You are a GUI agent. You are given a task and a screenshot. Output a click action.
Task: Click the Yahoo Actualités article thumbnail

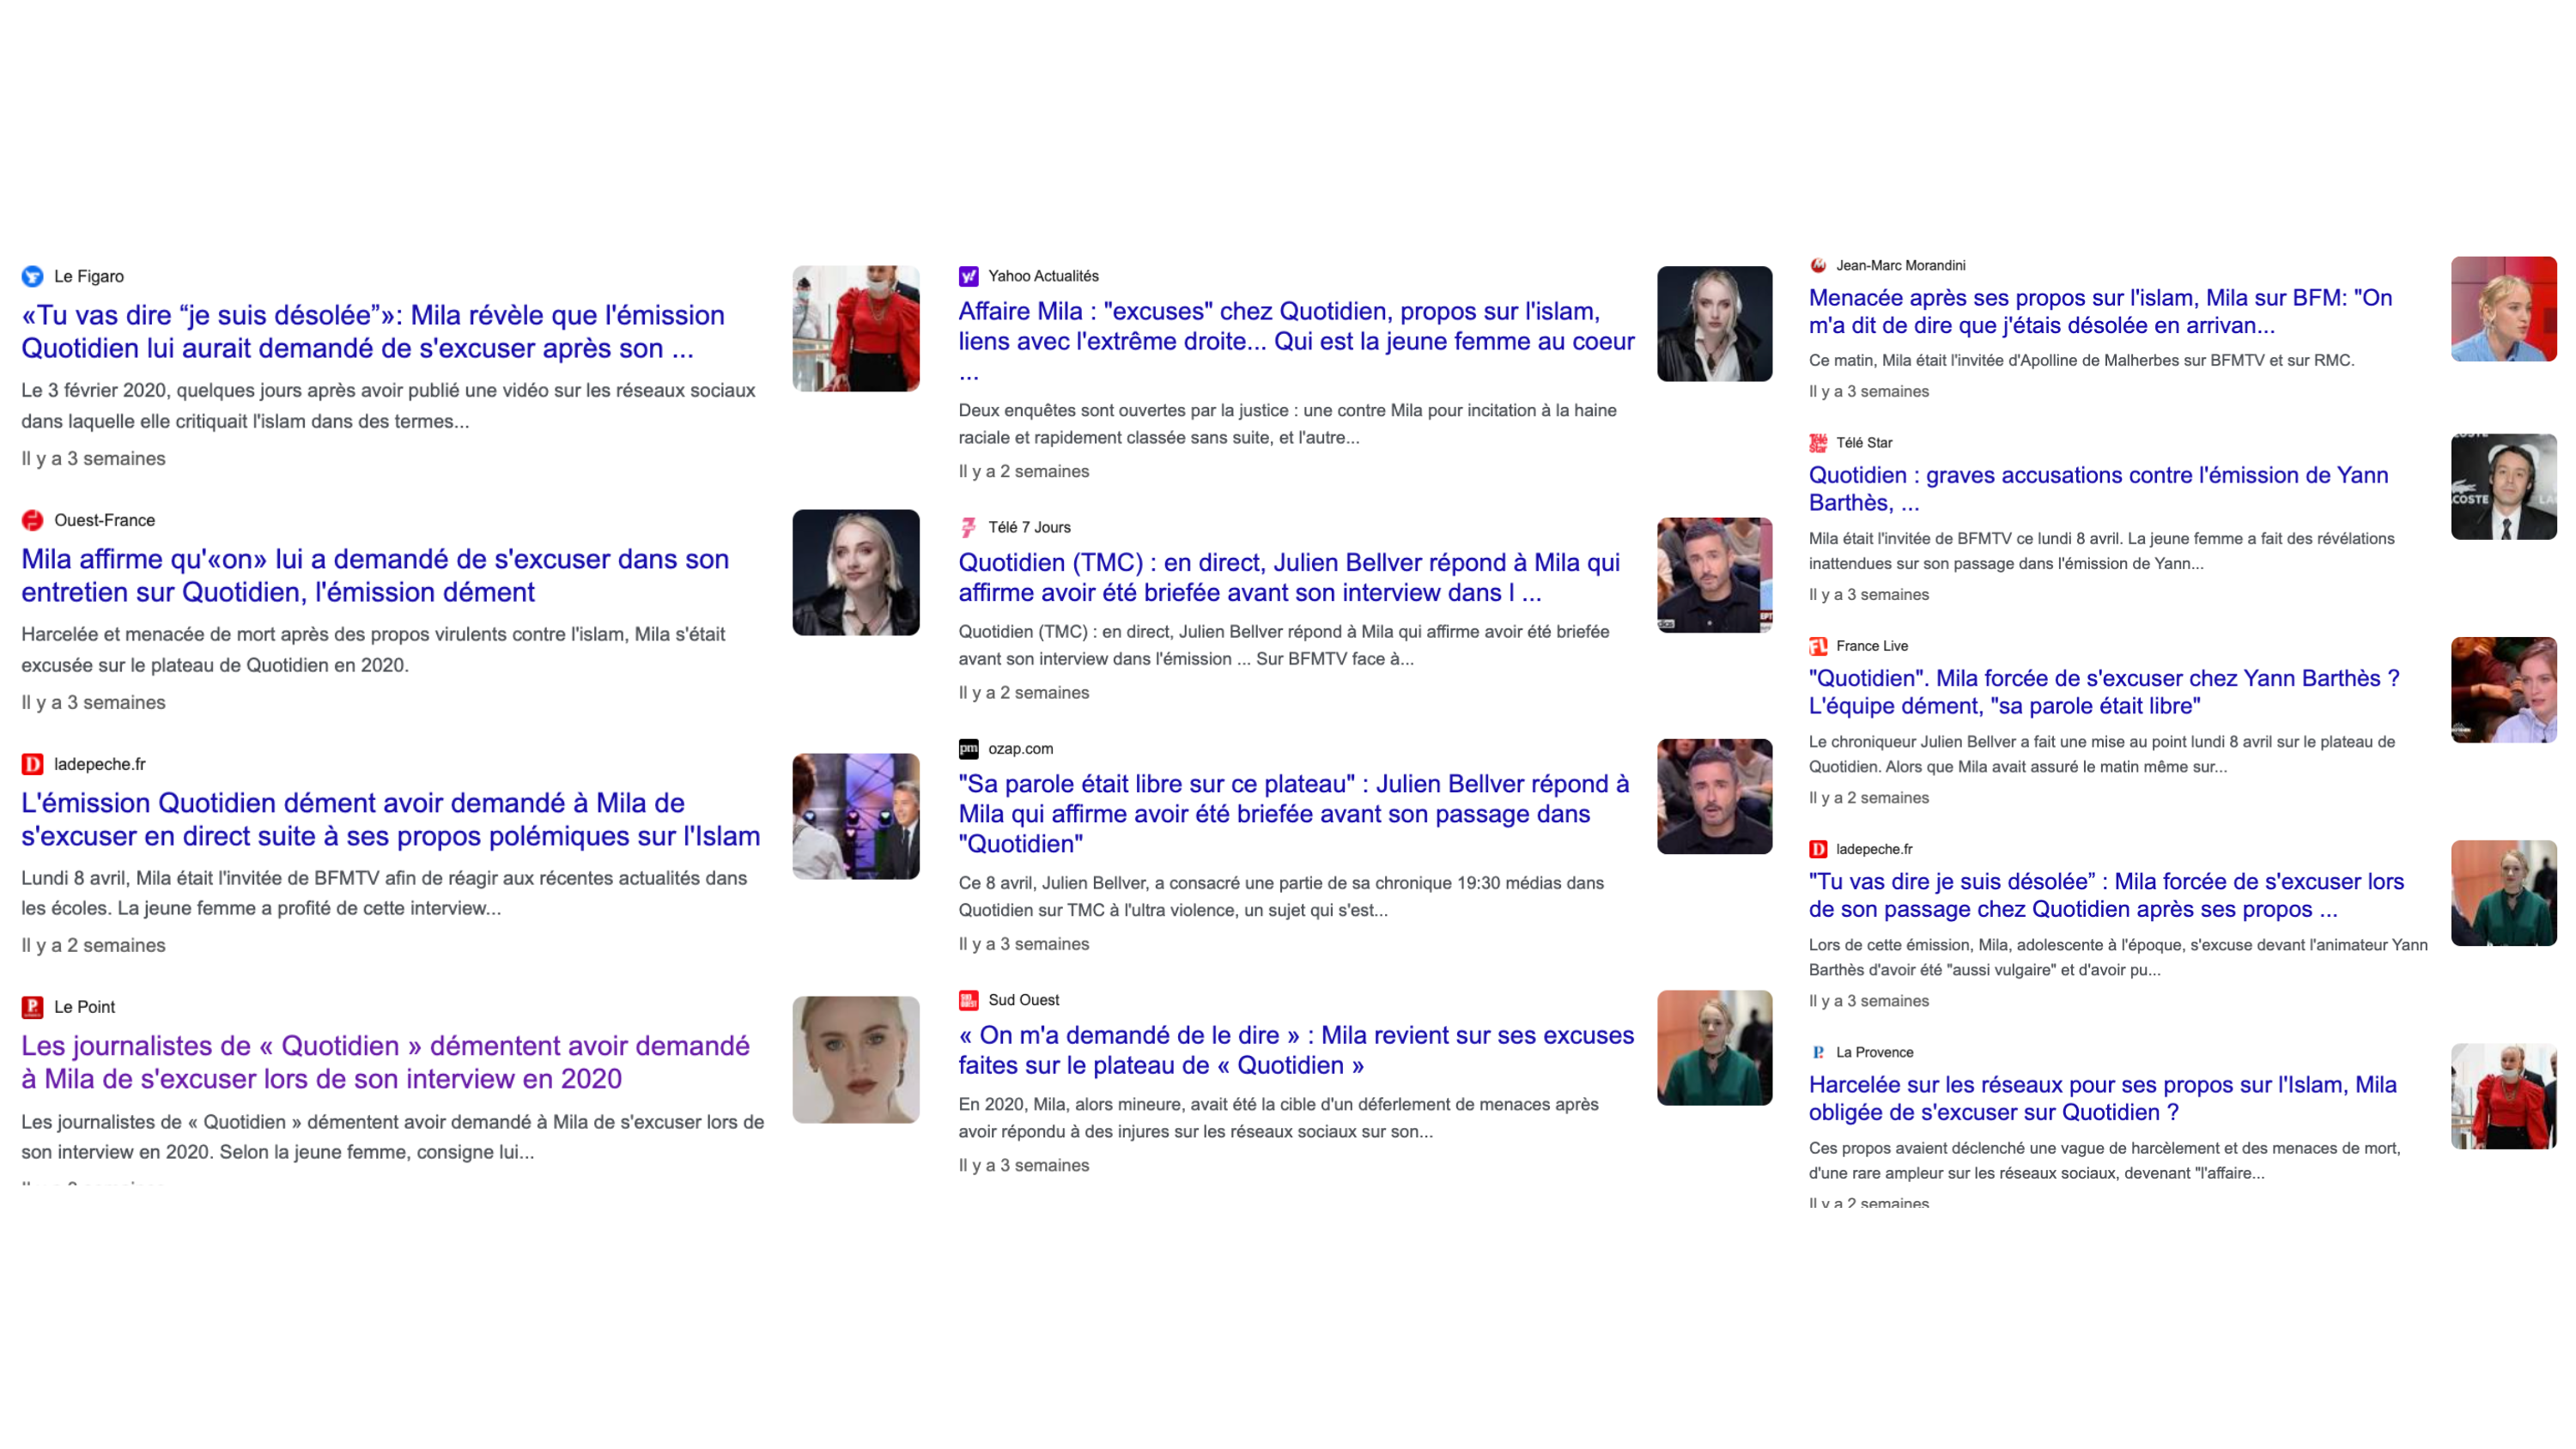[x=1714, y=324]
